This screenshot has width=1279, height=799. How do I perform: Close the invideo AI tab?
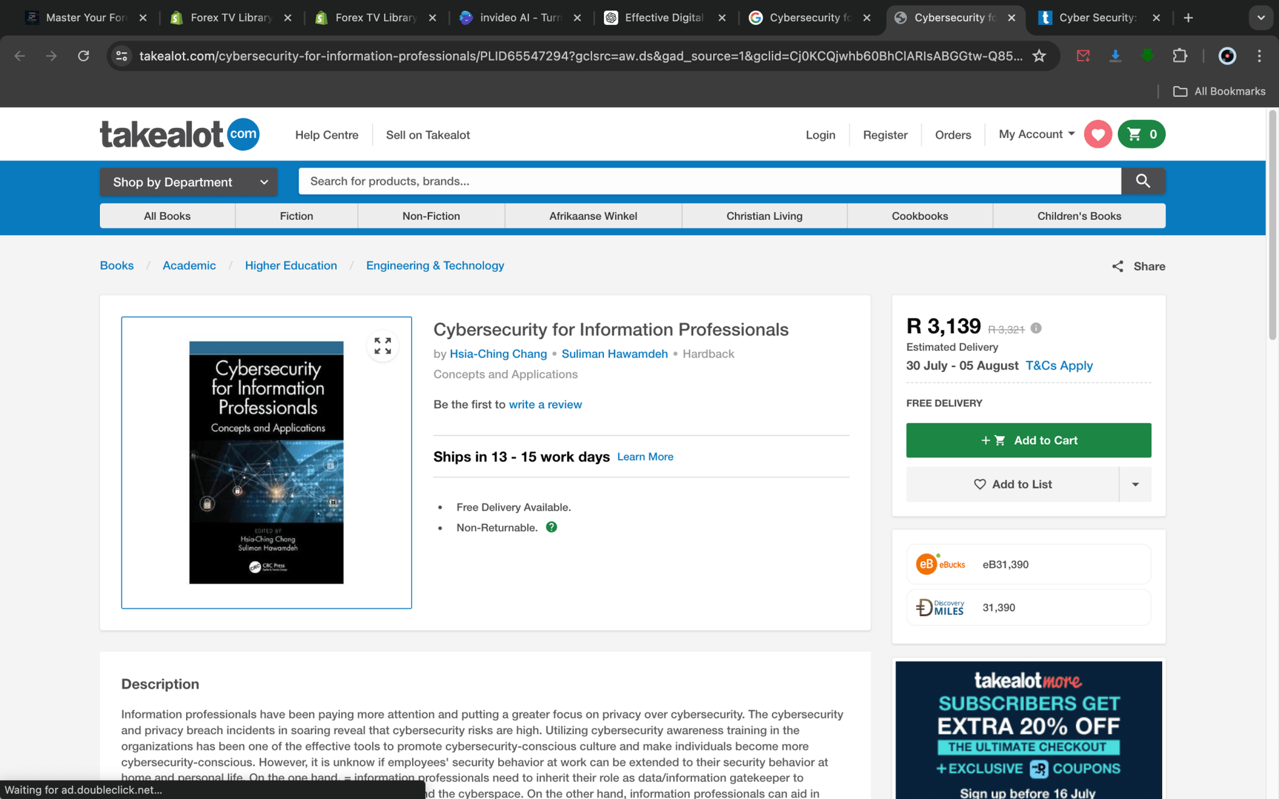coord(577,18)
